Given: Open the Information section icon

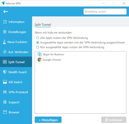Looking at the screenshot, I should (x=5, y=22).
